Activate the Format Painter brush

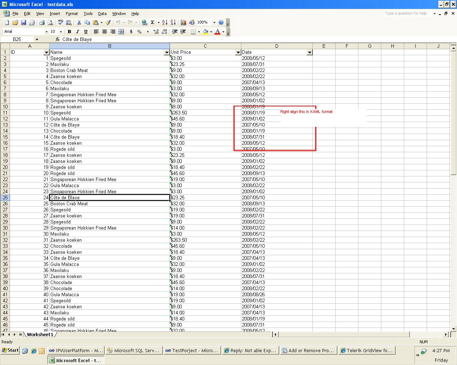108,22
